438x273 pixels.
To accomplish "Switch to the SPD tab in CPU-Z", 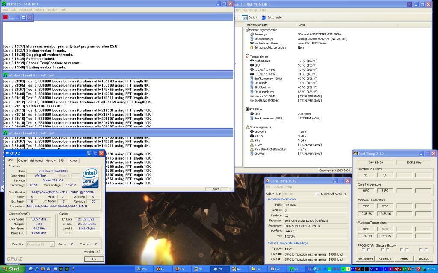I will point(62,160).
